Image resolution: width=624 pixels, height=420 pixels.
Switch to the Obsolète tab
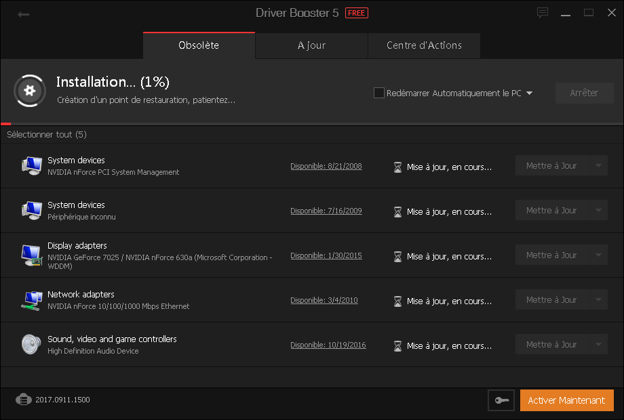[x=199, y=45]
